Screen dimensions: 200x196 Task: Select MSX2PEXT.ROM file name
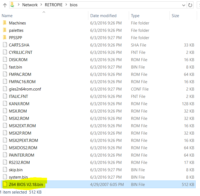coord(23,141)
